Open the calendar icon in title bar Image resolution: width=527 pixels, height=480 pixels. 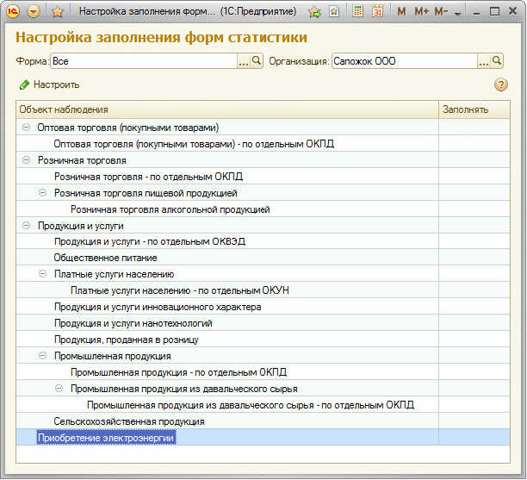pyautogui.click(x=377, y=11)
